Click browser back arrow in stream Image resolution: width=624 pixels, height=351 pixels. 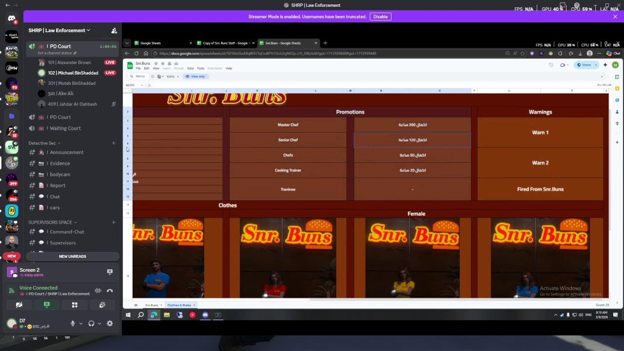pos(127,53)
